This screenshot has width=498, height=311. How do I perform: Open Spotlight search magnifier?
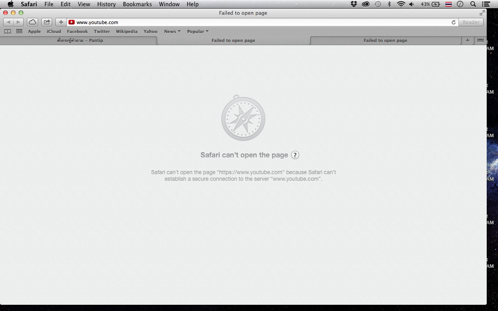pos(473,4)
